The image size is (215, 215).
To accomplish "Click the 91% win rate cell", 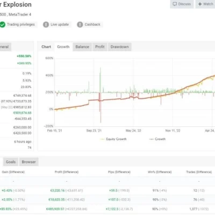I will click(x=155, y=190).
